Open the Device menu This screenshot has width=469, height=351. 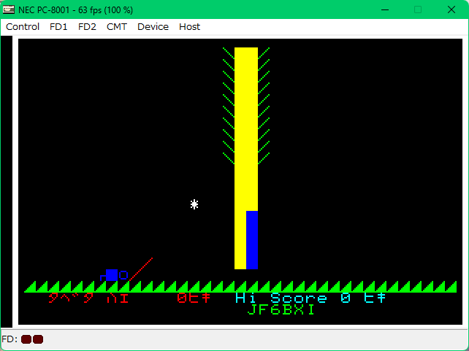pos(153,27)
